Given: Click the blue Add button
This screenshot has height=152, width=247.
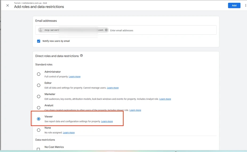Looking at the screenshot, I should click(x=234, y=5).
